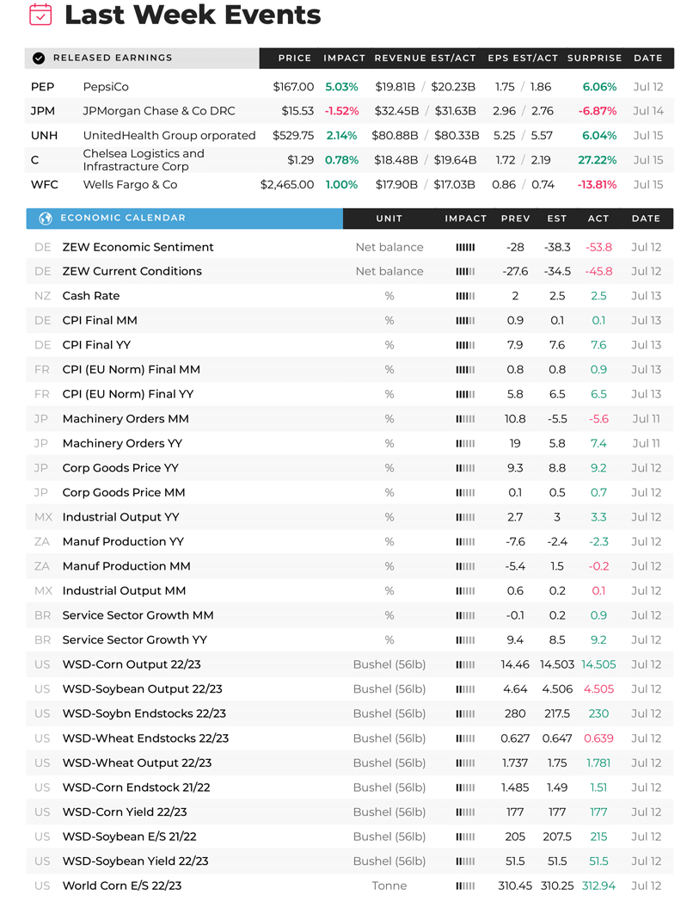693x913 pixels.
Task: Click the SURPRISE column header
Action: [x=595, y=59]
